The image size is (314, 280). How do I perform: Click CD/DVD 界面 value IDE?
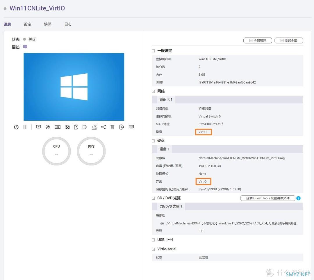(201, 231)
